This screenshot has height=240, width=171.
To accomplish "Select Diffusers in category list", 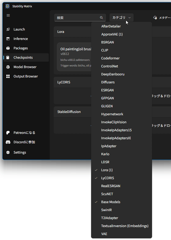I will pyautogui.click(x=122, y=82).
